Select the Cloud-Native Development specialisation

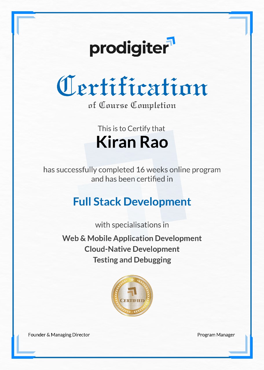(x=132, y=249)
